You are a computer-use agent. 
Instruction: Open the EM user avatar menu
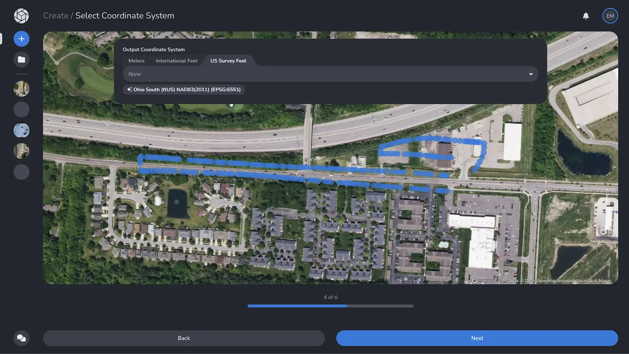(610, 16)
